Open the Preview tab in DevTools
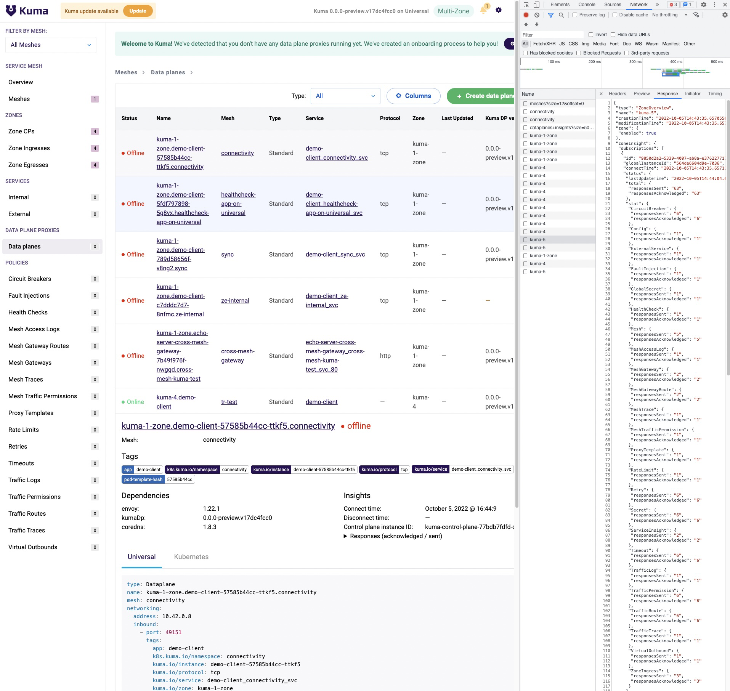 (x=642, y=94)
